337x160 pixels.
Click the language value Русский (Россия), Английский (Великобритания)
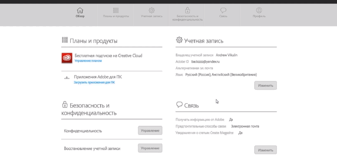(221, 75)
